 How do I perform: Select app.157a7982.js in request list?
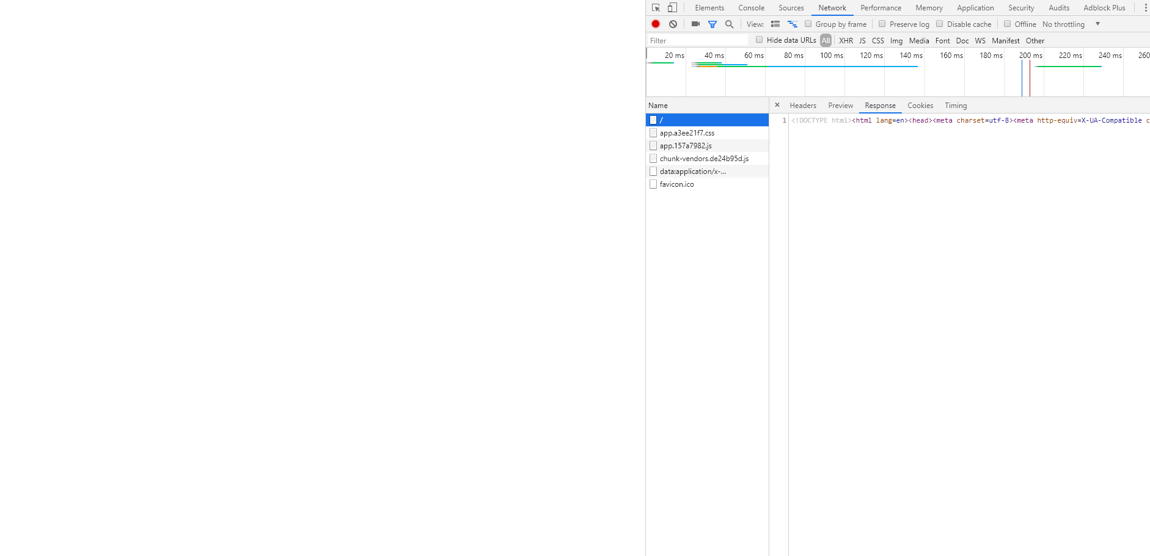coord(686,146)
